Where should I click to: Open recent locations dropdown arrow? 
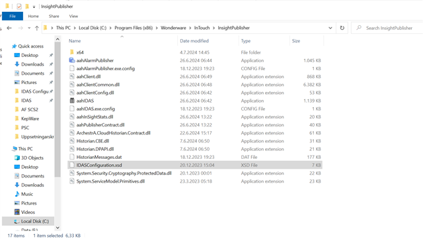pyautogui.click(x=29, y=28)
